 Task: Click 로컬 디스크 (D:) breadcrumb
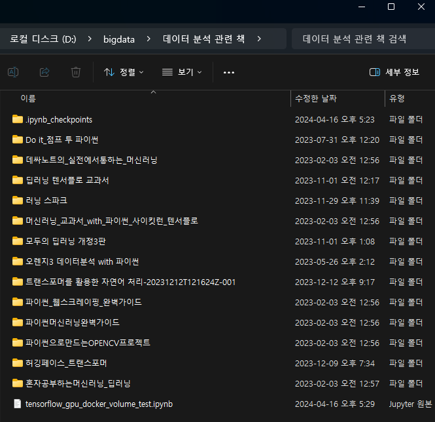tap(43, 39)
